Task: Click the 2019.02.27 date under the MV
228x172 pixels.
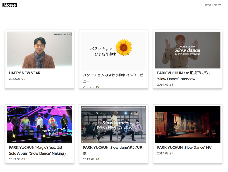Action: (165, 153)
